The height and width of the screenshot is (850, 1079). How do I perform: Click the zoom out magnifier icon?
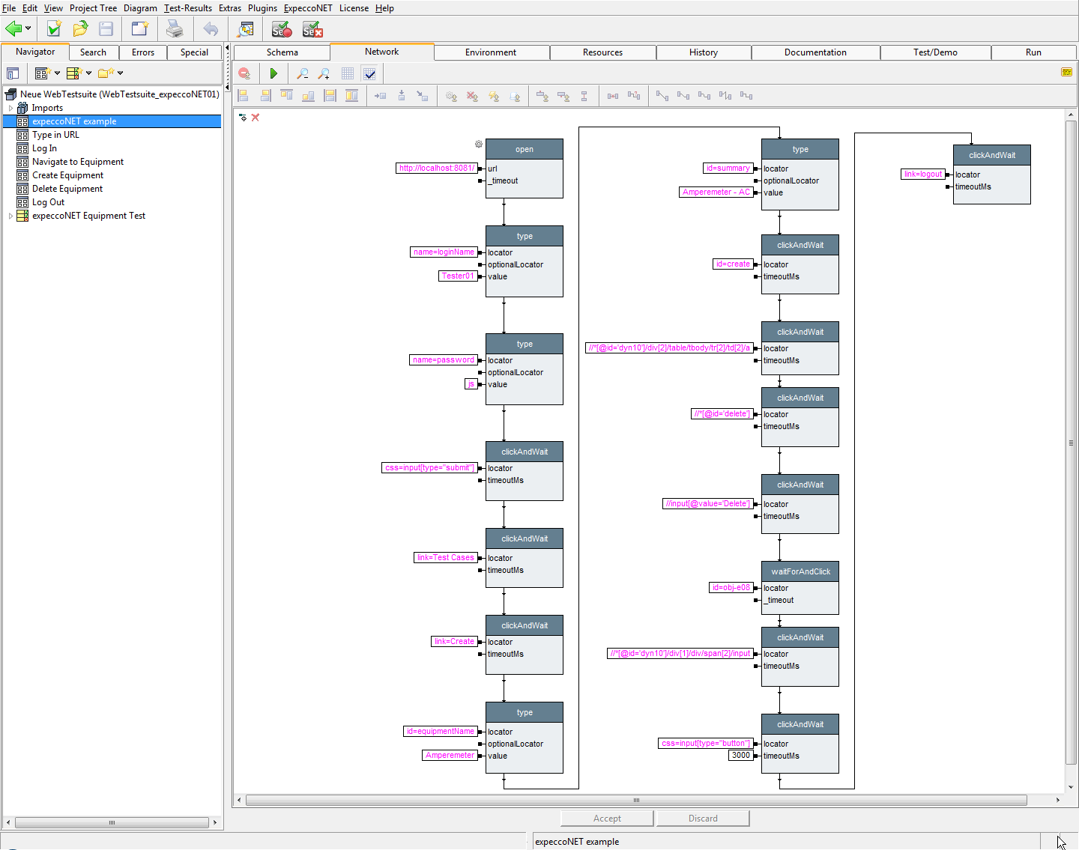(x=302, y=73)
